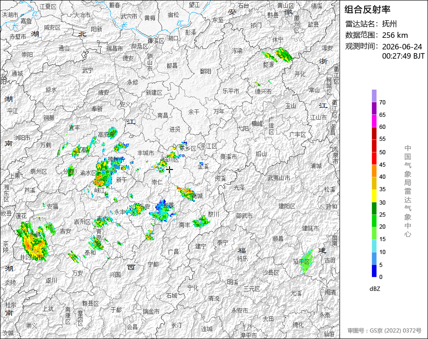Click the 黎川 map label
The image size is (428, 339).
coord(213,214)
